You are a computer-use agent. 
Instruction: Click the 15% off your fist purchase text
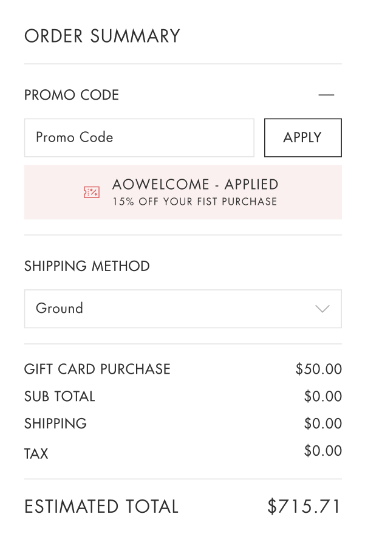click(194, 202)
